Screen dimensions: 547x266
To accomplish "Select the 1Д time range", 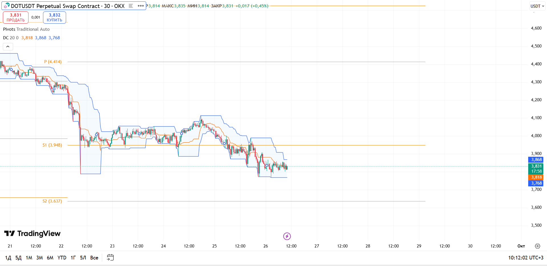I will click(x=8, y=258).
